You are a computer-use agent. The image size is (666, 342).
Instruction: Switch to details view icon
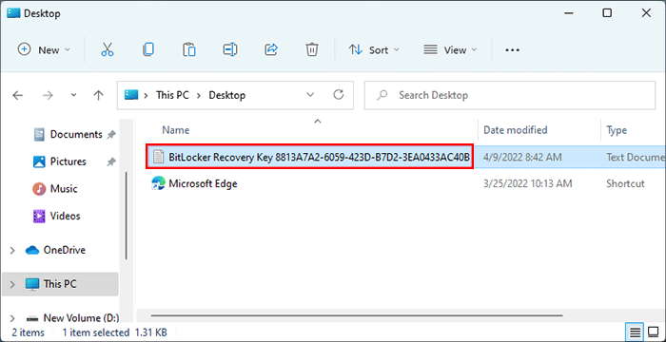[x=635, y=332]
